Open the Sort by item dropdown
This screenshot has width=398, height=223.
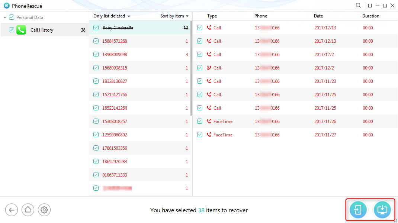pos(174,16)
